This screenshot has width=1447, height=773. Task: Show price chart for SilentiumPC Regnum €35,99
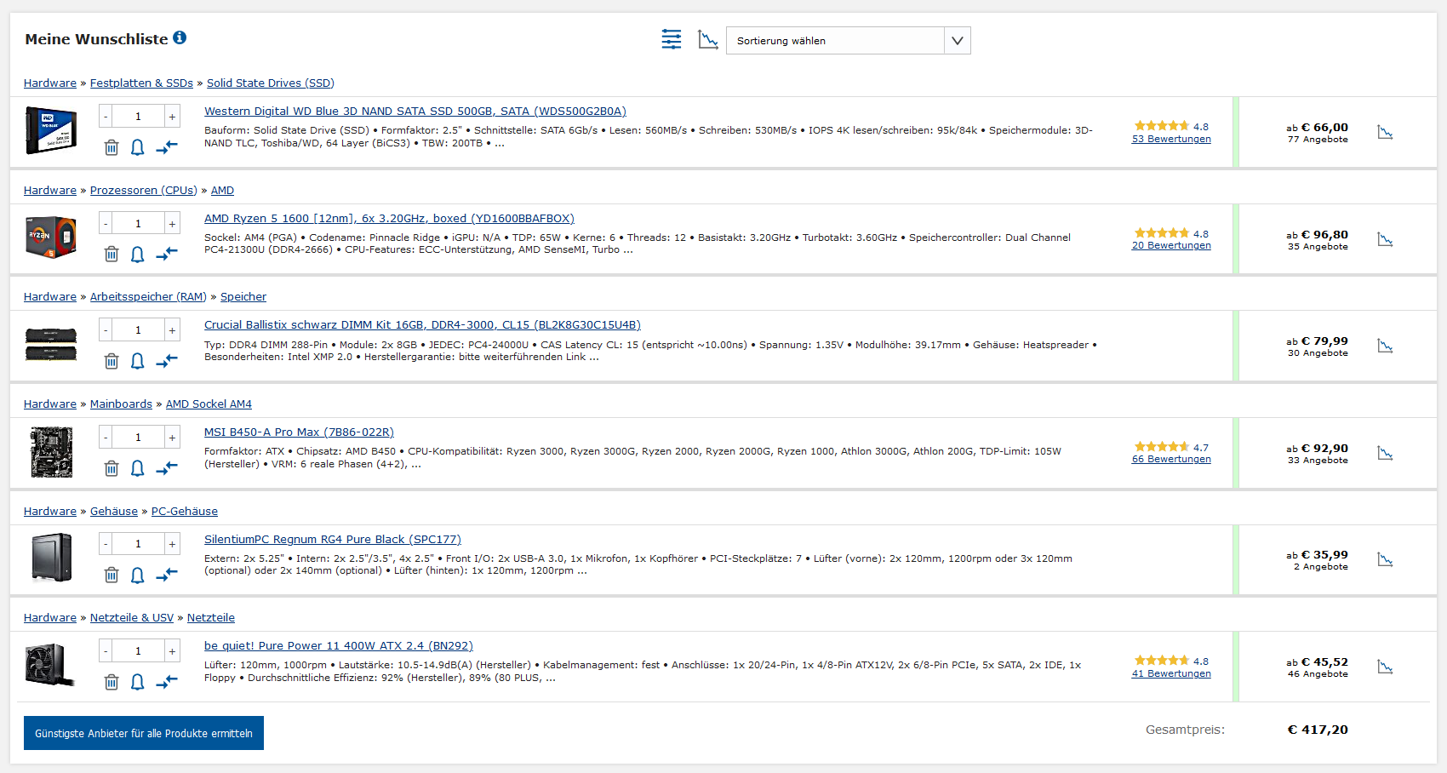pyautogui.click(x=1386, y=559)
